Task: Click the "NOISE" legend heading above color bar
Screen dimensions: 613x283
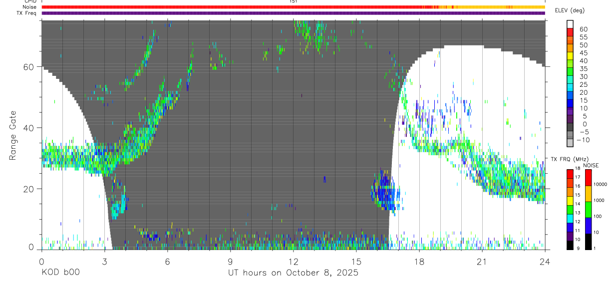Action: [x=591, y=165]
